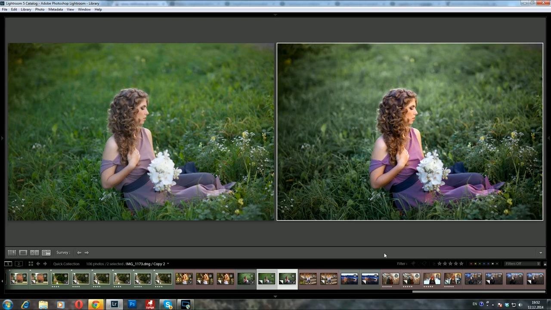Viewport: 551px width, 310px height.
Task: Open the Metadata menu
Action: 55,9
